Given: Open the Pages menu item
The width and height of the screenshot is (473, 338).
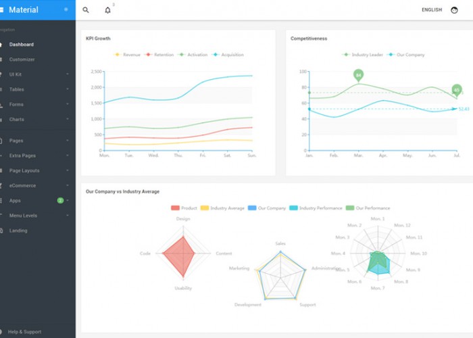Looking at the screenshot, I should coord(16,141).
